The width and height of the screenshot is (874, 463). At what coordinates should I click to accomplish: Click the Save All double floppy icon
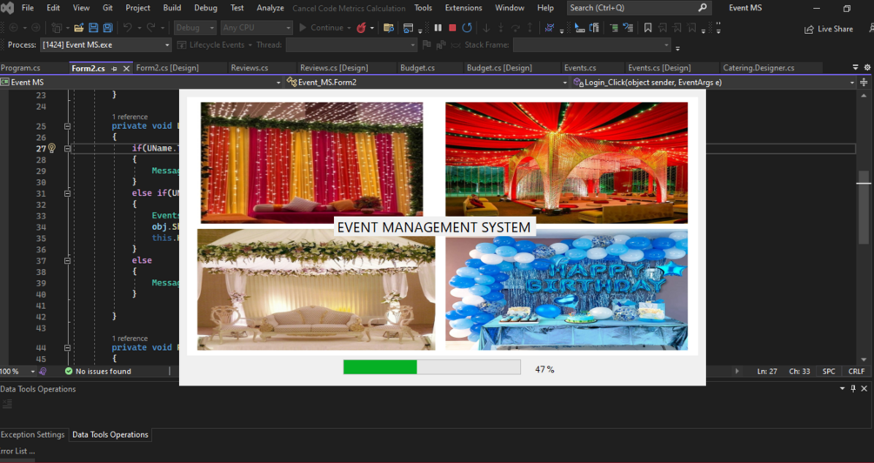[x=108, y=28]
